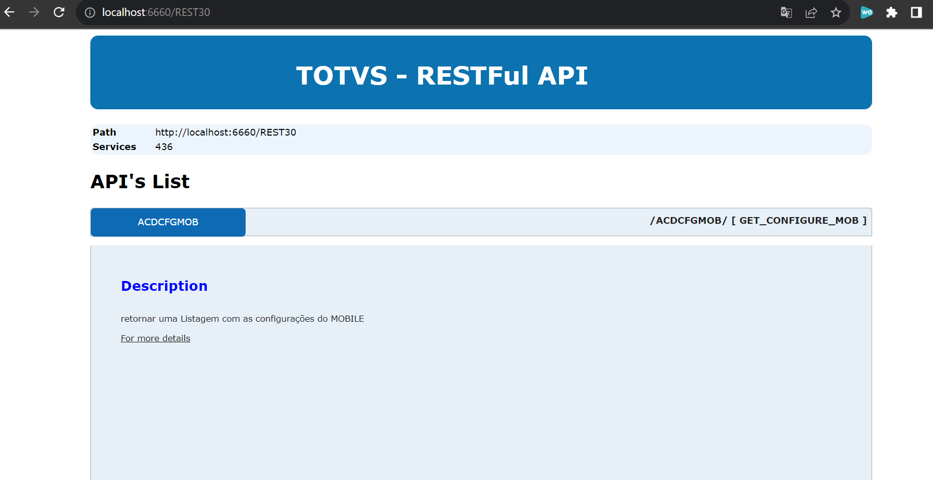The image size is (933, 480).
Task: Select the Services label
Action: pos(115,147)
